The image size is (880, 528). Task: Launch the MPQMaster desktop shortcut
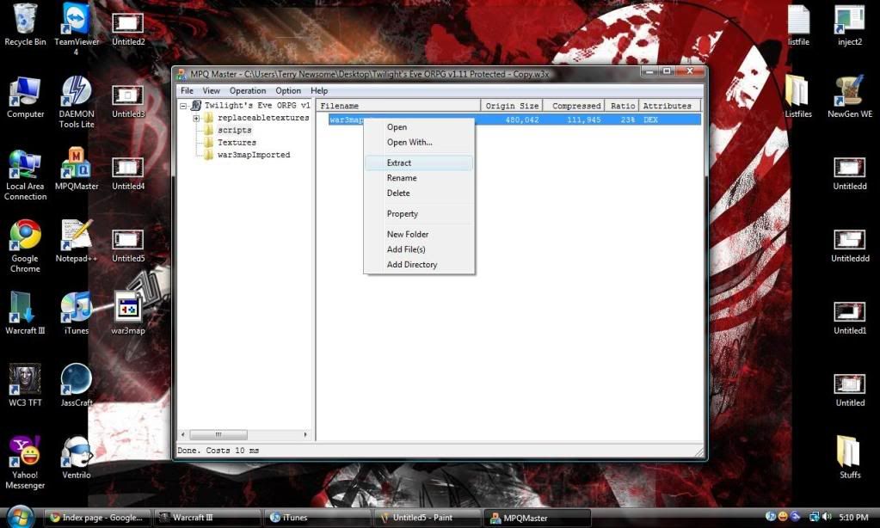coord(77,169)
